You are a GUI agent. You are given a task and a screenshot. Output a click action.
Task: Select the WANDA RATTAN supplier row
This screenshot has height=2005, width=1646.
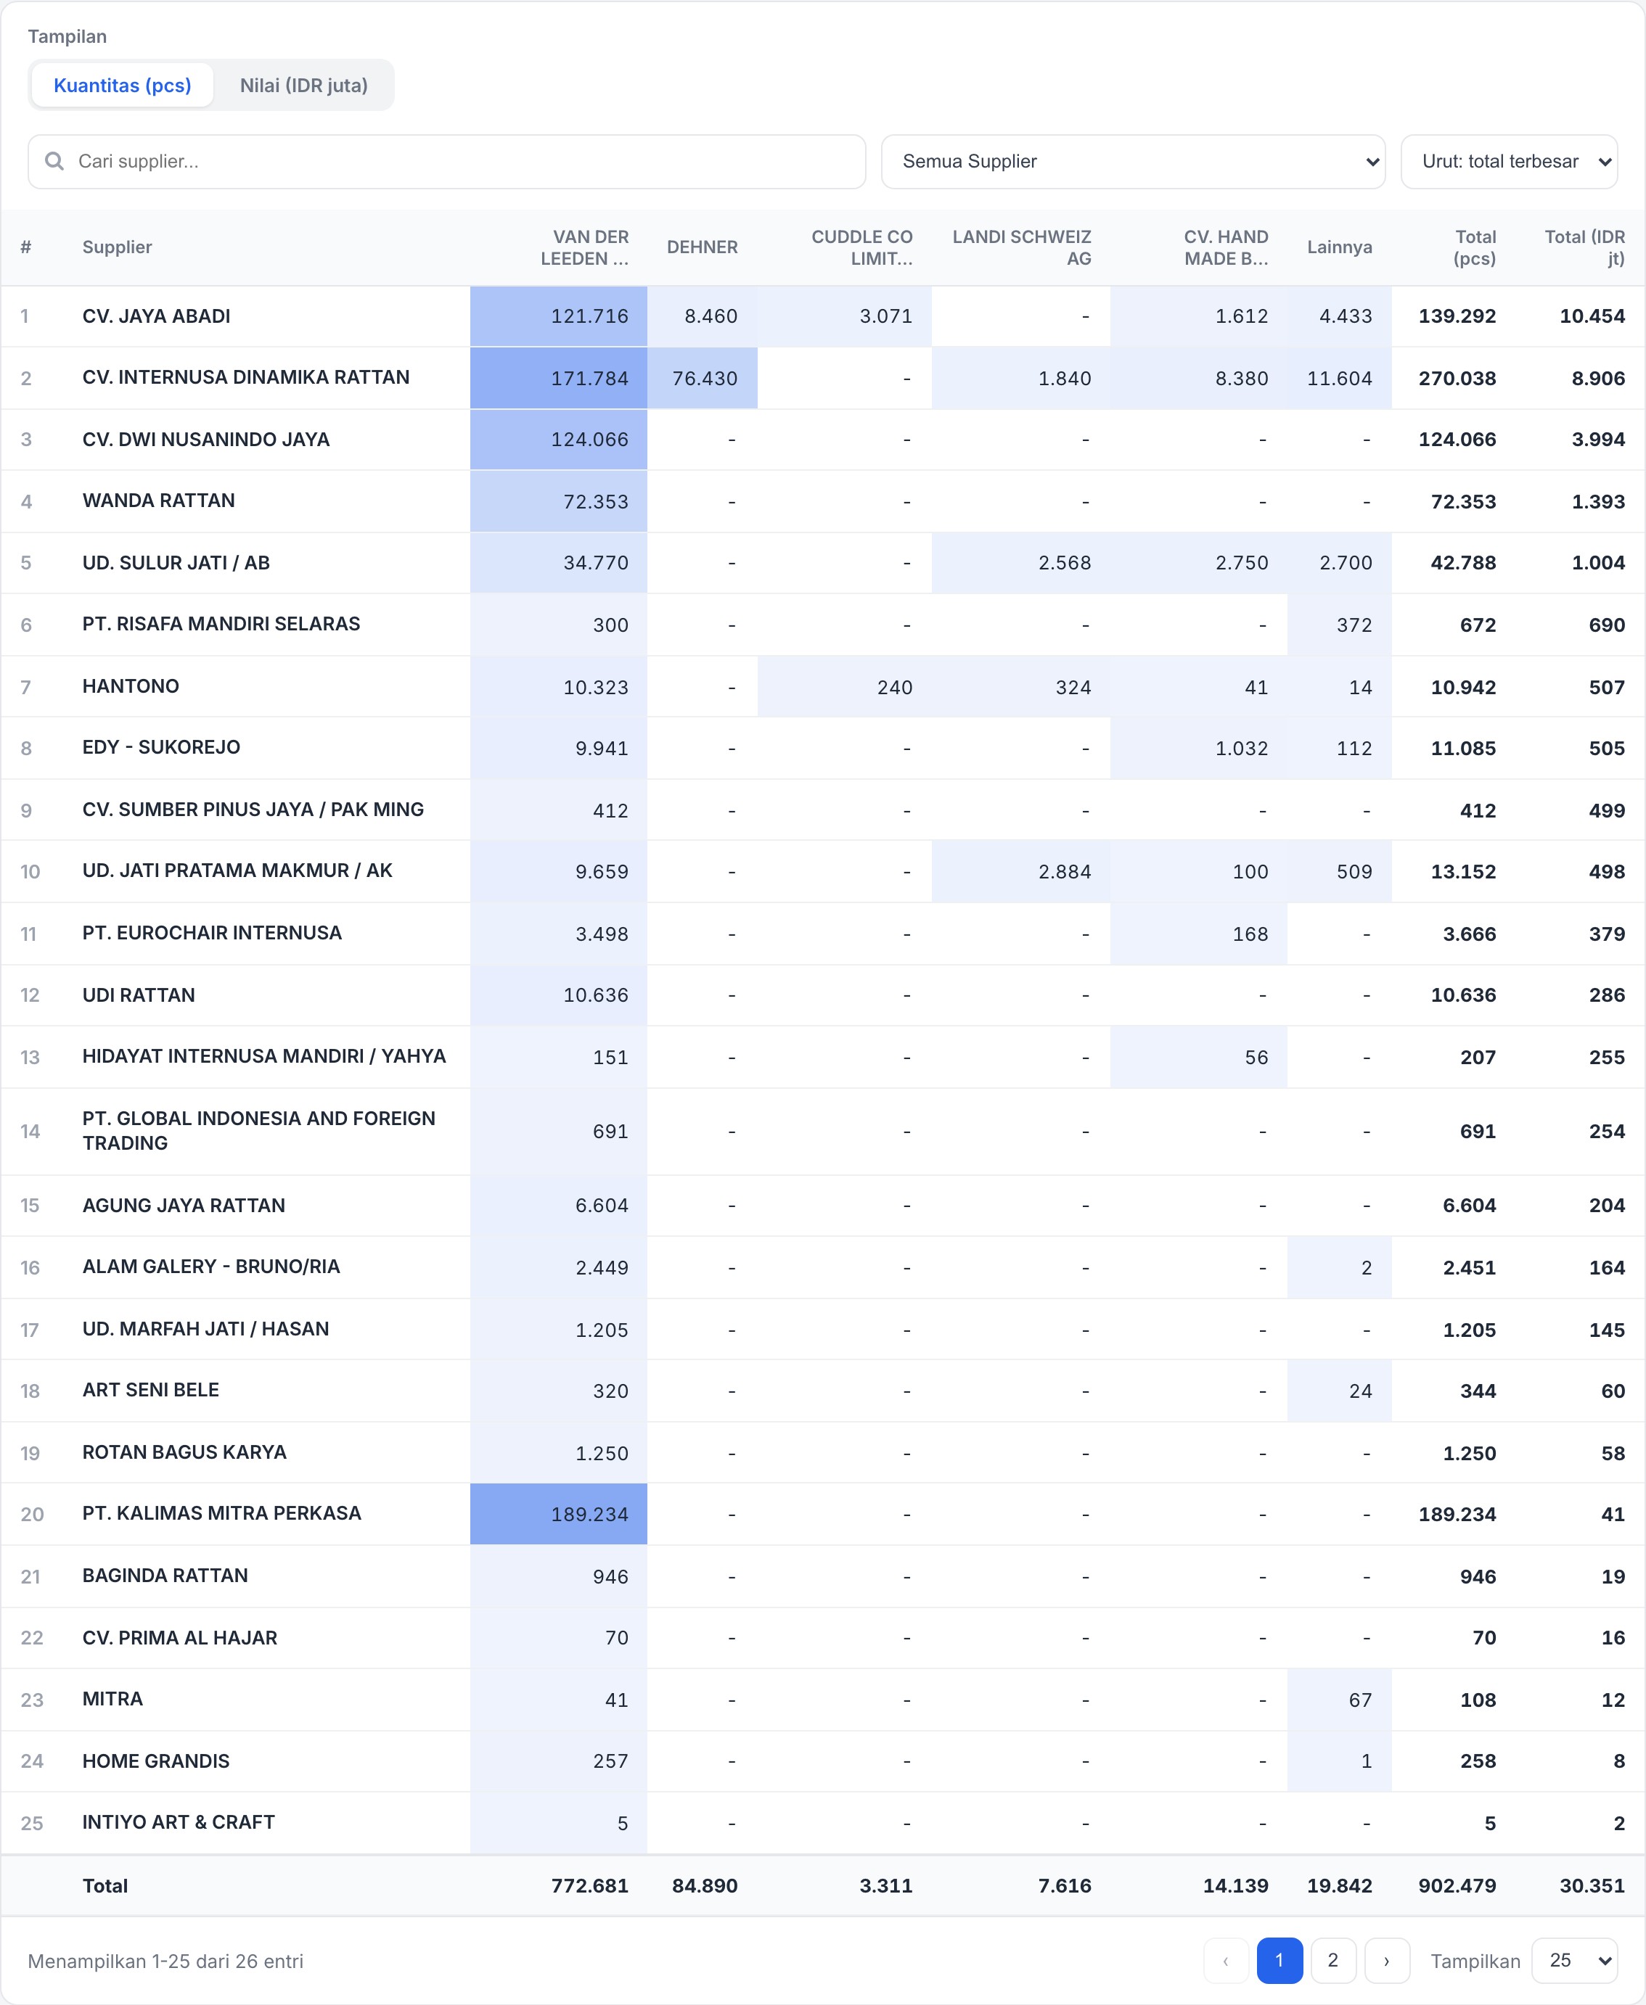click(823, 501)
